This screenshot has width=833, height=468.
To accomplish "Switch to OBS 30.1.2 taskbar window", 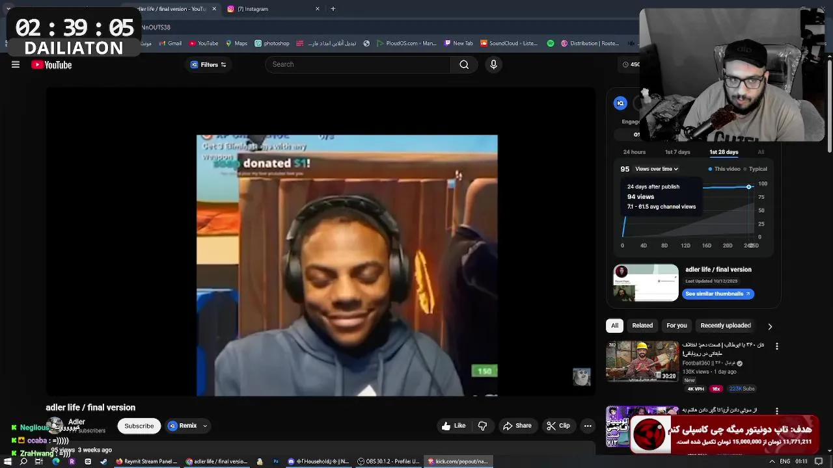I will 389,461.
